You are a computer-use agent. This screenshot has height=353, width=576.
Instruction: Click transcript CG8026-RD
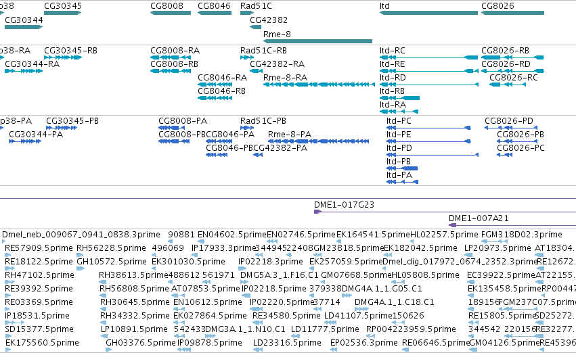(512, 71)
